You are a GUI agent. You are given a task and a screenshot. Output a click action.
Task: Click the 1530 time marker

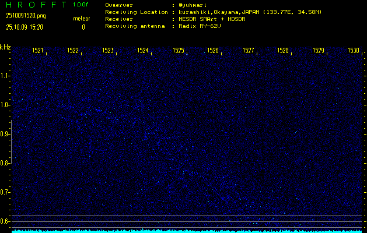353,51
